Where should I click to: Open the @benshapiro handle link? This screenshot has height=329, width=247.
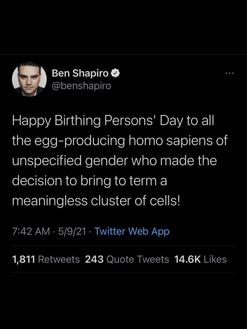click(x=81, y=86)
